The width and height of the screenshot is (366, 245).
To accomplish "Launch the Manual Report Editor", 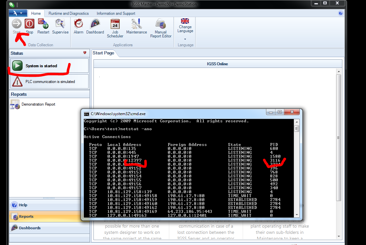I will pos(161,25).
